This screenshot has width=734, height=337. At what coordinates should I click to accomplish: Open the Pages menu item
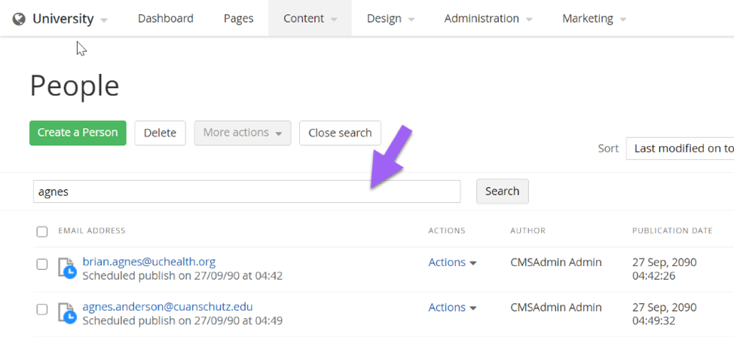tap(238, 19)
